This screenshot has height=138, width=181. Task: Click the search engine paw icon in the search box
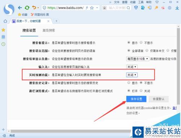[104, 8]
